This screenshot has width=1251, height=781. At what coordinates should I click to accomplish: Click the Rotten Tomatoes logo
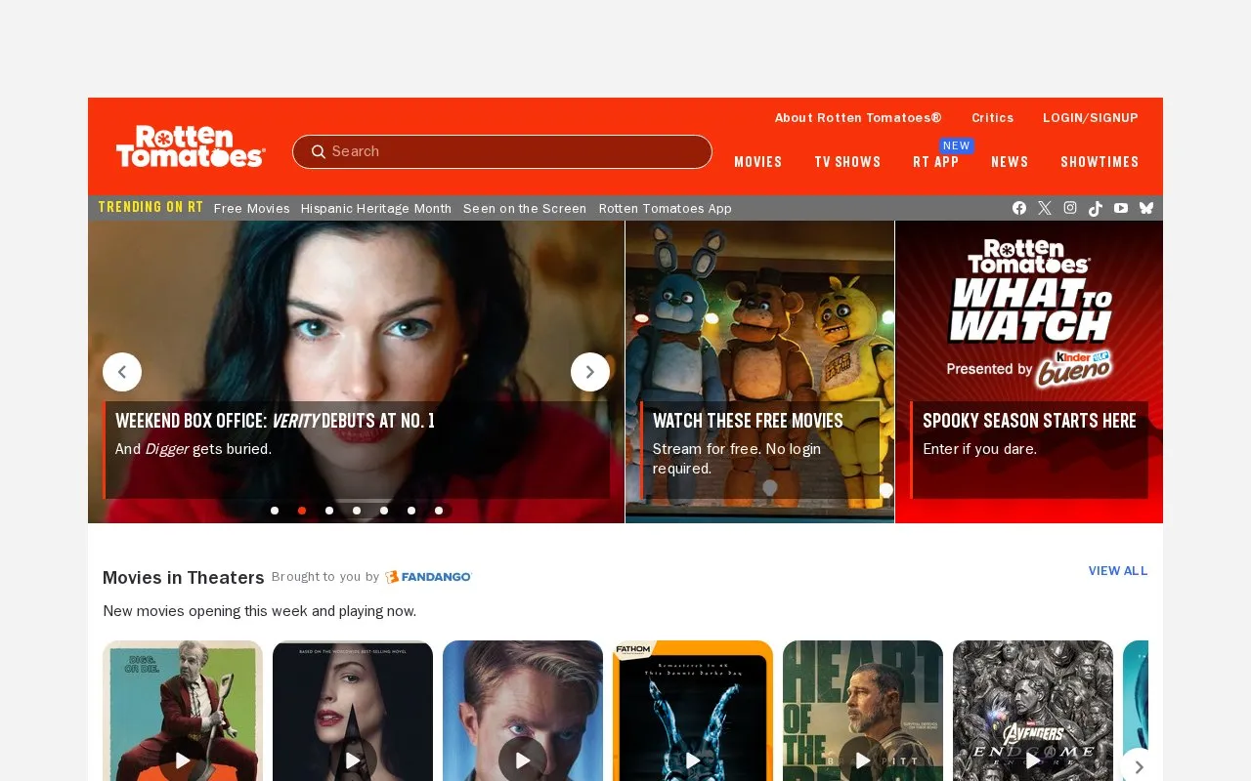coord(191,146)
